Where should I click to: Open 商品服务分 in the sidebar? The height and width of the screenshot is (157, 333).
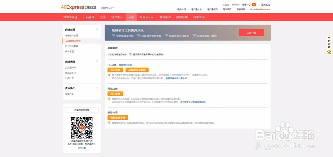70,73
